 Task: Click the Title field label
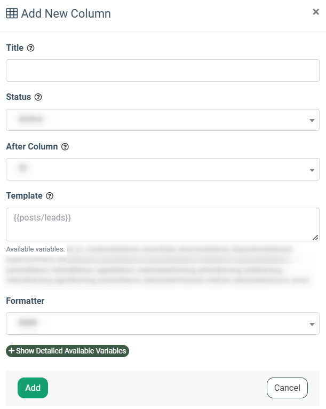(15, 48)
